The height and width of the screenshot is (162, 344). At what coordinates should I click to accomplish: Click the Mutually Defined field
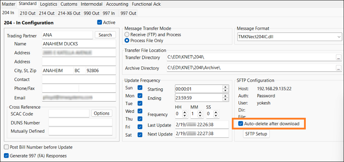81,131
